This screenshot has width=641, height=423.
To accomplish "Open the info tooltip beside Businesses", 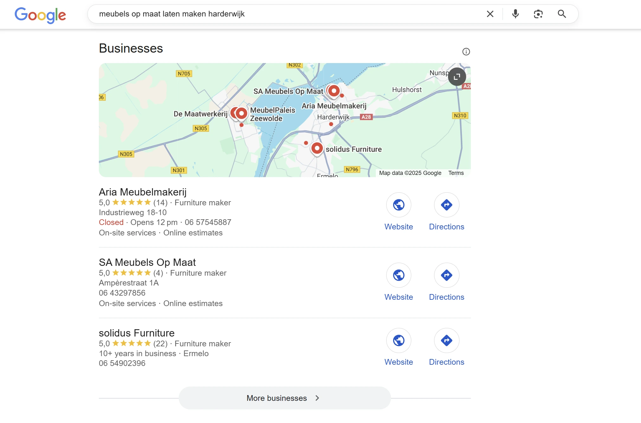I will coord(466,51).
